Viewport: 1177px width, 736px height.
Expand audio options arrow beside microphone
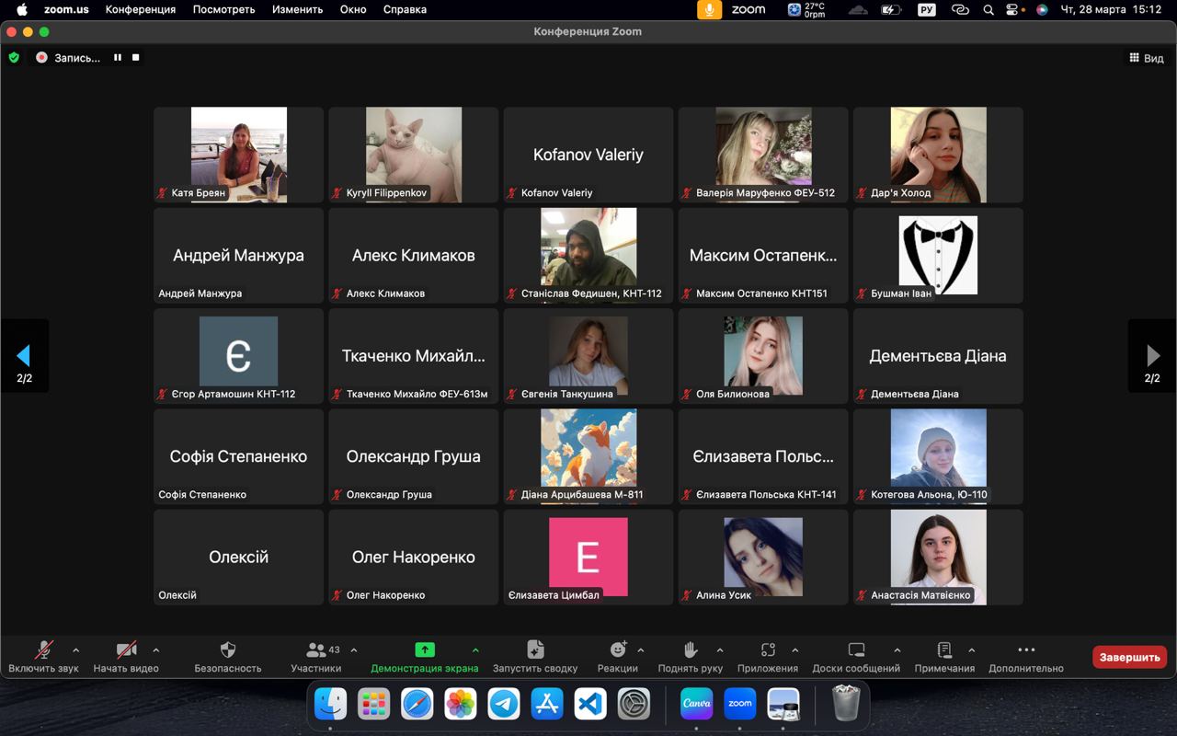click(75, 650)
